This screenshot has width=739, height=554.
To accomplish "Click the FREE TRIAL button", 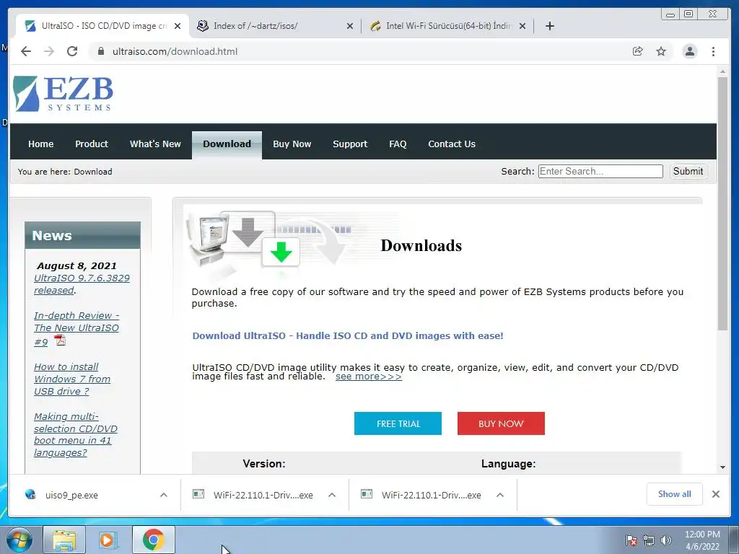I will (398, 423).
